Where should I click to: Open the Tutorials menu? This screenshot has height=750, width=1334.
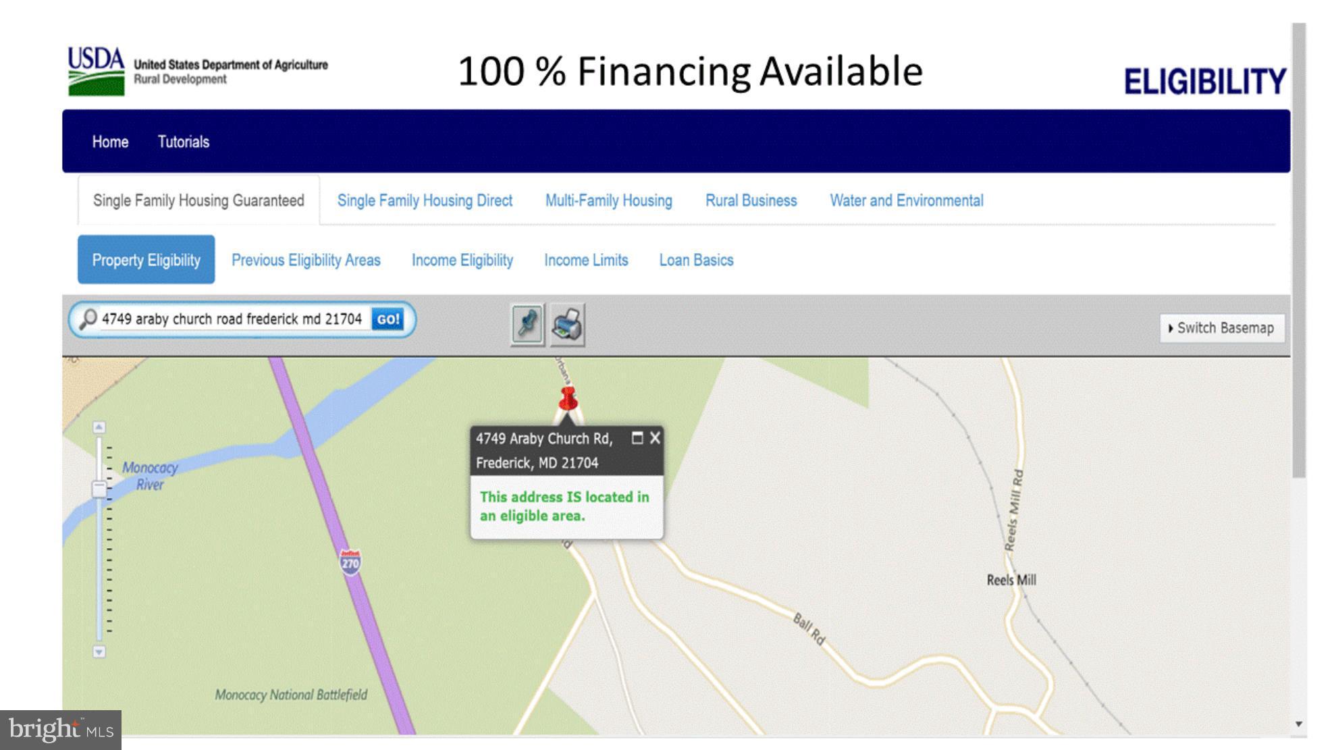point(184,142)
